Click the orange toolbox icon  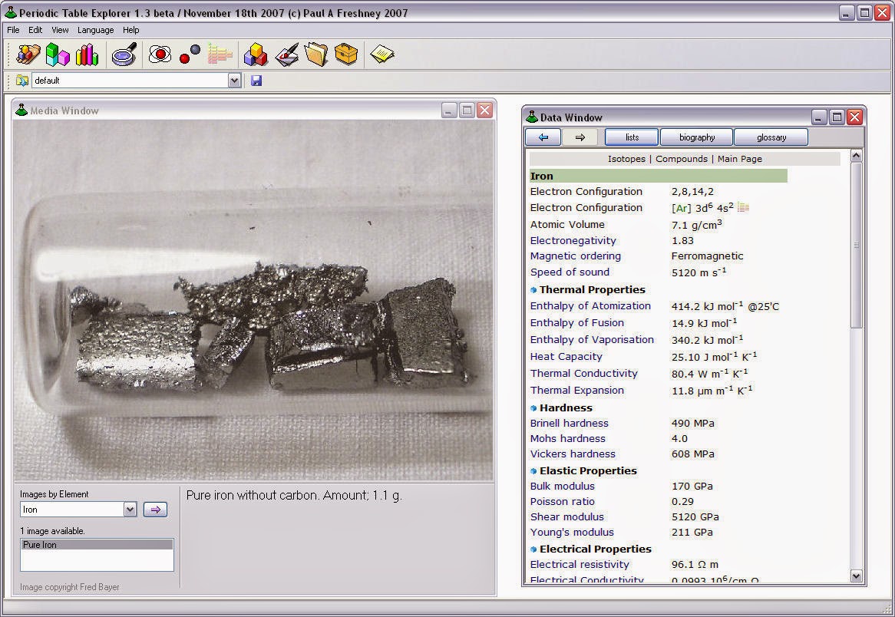pos(346,54)
